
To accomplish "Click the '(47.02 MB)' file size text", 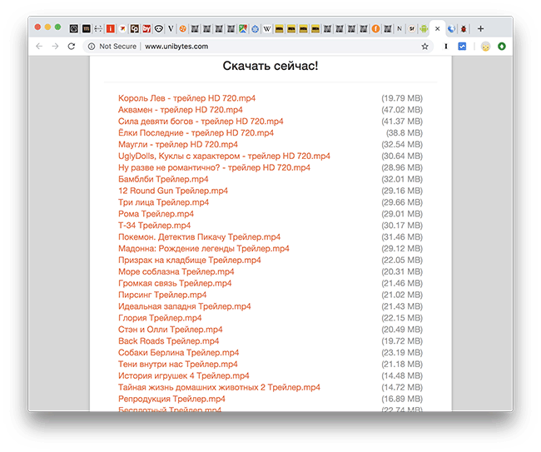I will click(402, 110).
